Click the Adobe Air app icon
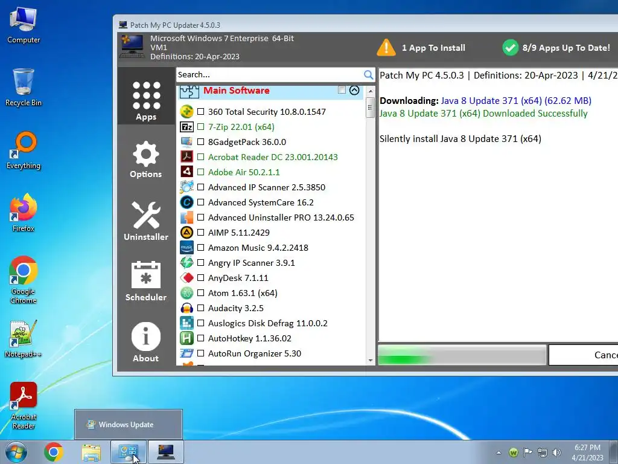 coord(187,172)
